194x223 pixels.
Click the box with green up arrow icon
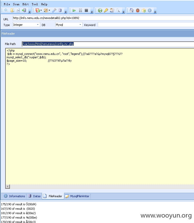(143, 10)
